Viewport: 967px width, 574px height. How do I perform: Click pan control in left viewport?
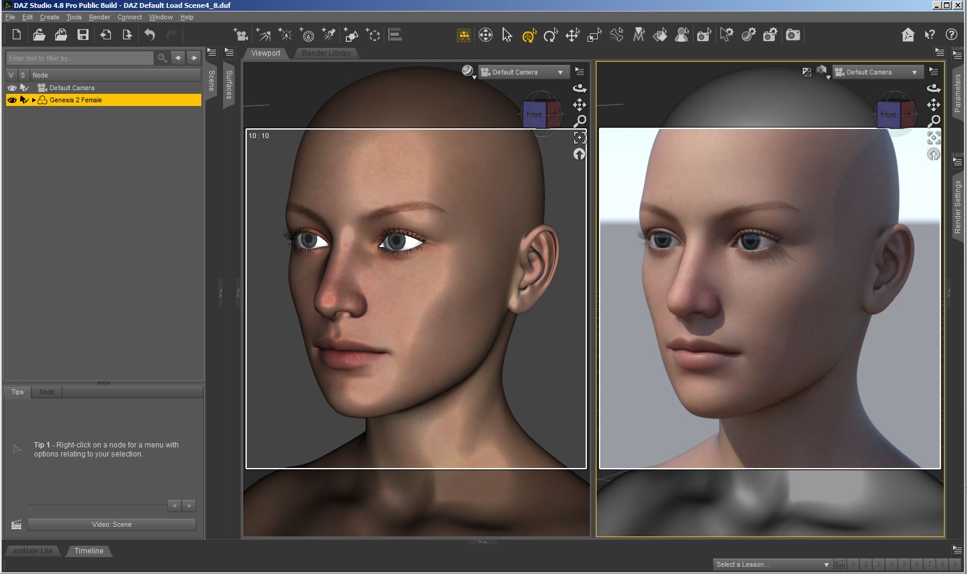click(x=580, y=105)
